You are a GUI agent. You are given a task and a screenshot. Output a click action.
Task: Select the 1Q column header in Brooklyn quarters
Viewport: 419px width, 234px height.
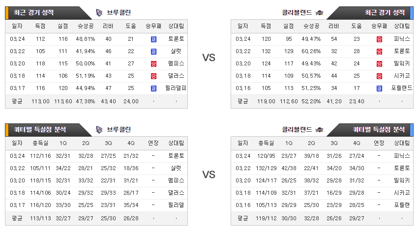tap(63, 143)
